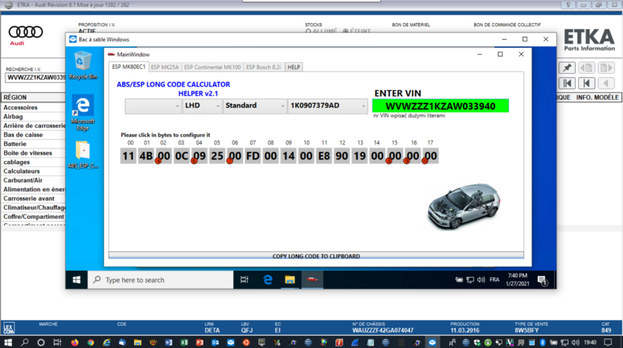Go to previous illustration in ETKA
Image resolution: width=623 pixels, height=348 pixels.
point(587,83)
